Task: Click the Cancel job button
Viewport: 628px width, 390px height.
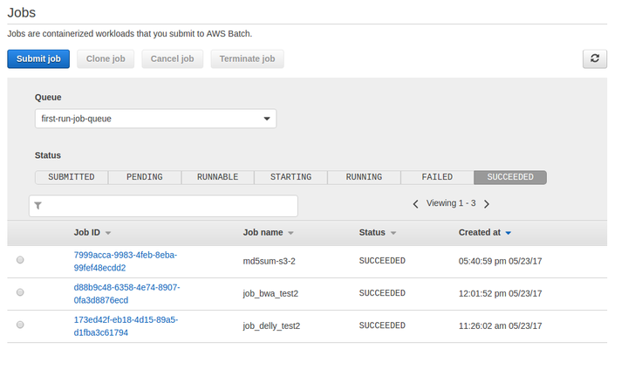Action: (x=172, y=59)
